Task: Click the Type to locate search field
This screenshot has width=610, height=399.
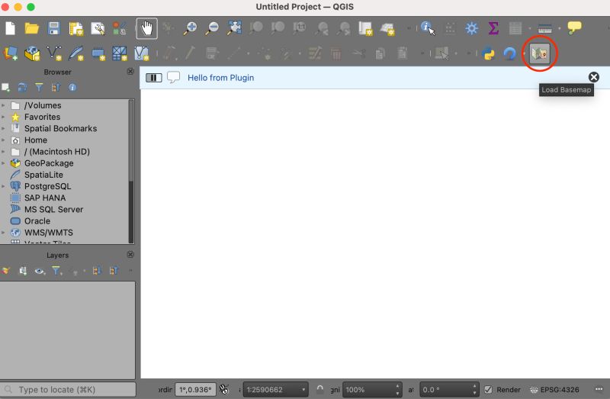Action: 68,389
